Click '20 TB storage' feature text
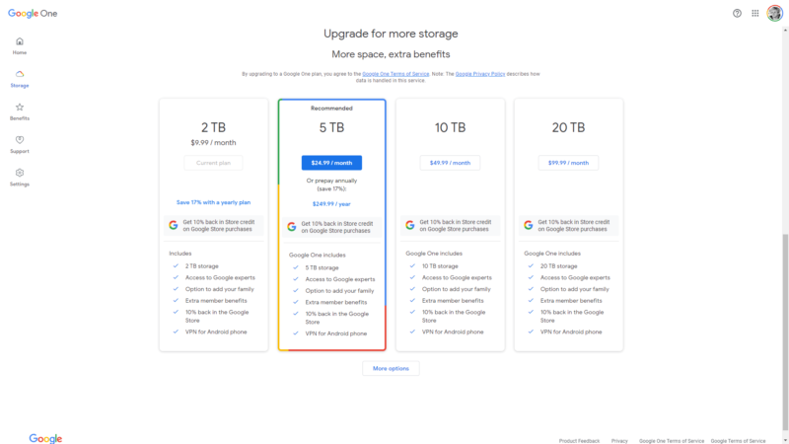This screenshot has height=444, width=789. point(558,265)
